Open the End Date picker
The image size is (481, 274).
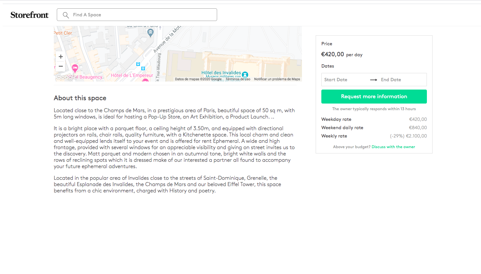coord(401,80)
